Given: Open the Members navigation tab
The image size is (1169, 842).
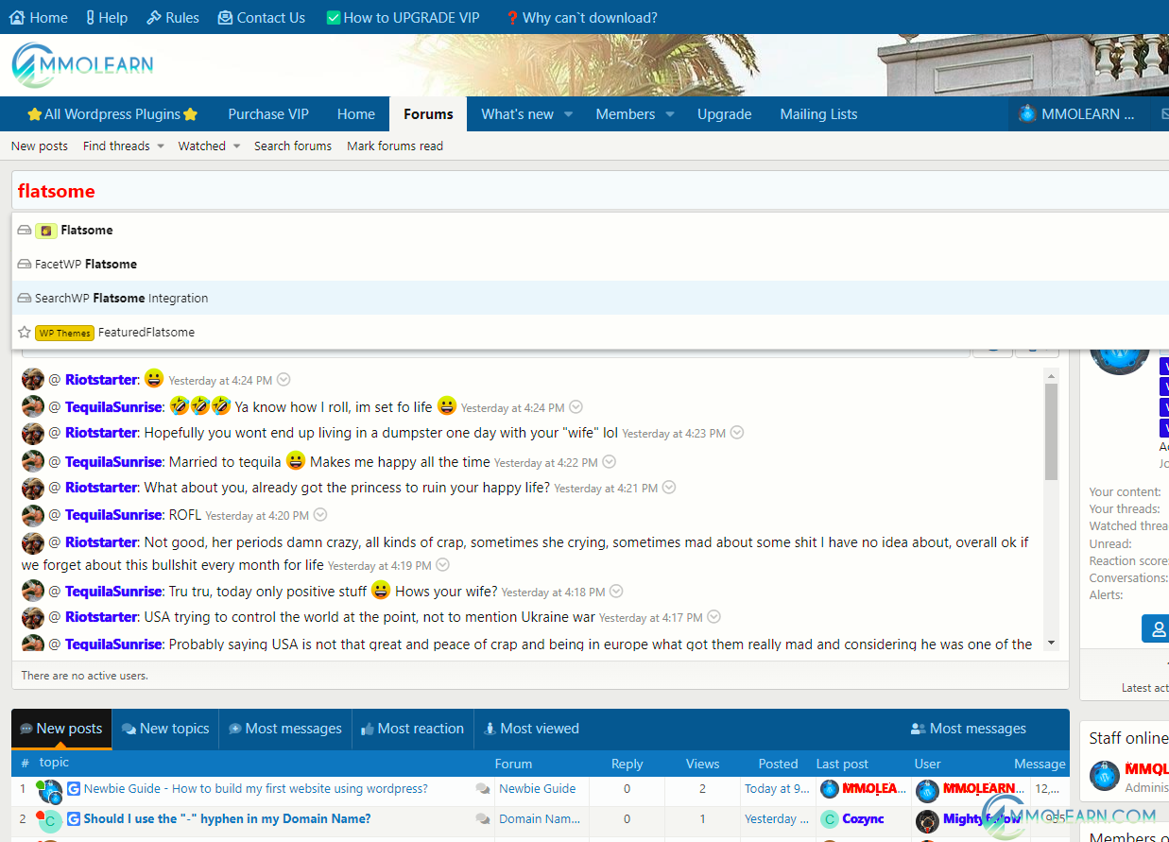Looking at the screenshot, I should (x=625, y=114).
